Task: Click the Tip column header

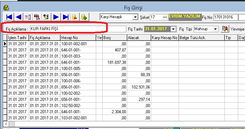Action: (231, 38)
